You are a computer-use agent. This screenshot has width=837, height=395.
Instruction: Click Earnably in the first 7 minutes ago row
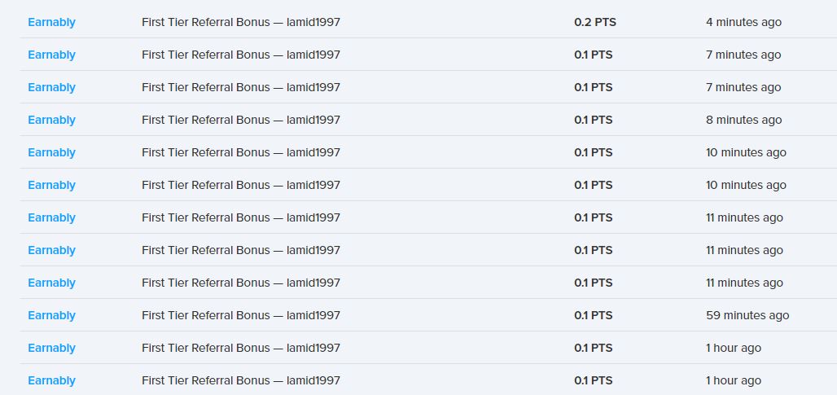pos(51,55)
